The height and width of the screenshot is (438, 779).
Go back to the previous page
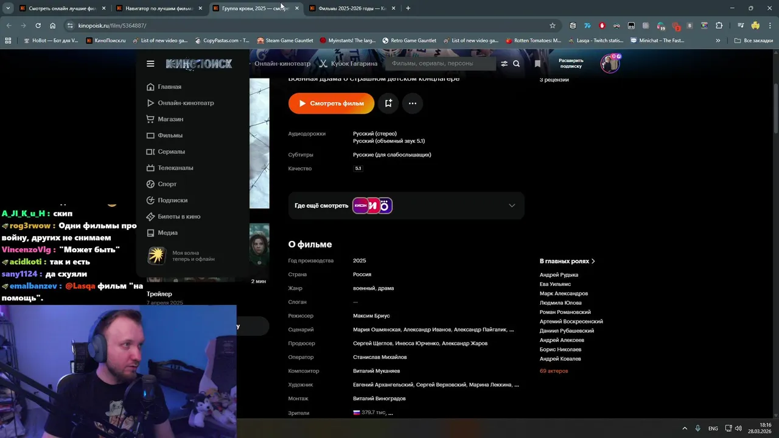pyautogui.click(x=9, y=26)
